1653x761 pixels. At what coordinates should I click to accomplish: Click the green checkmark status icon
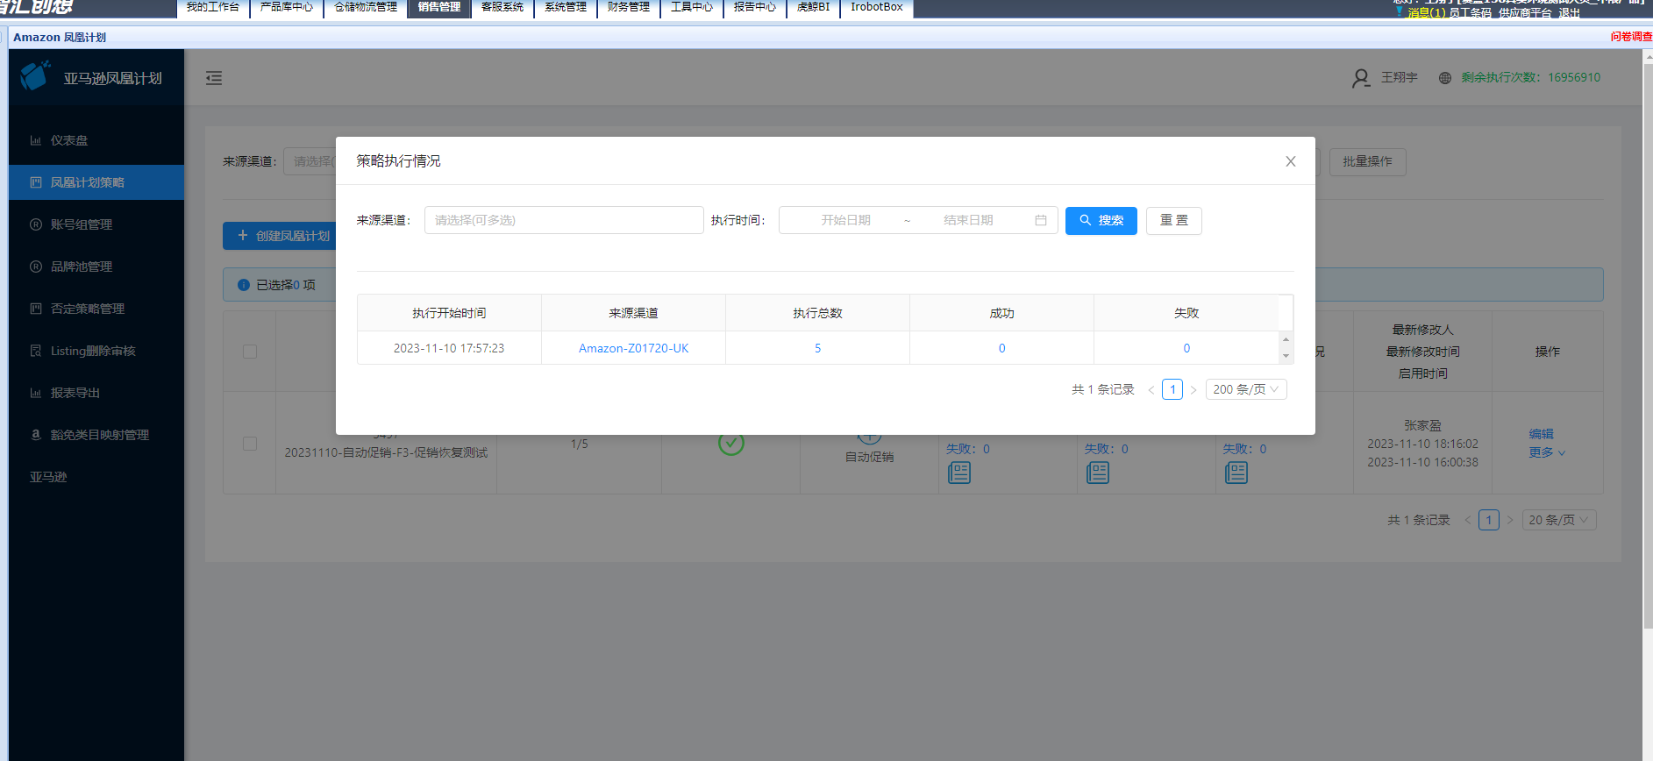tap(731, 443)
